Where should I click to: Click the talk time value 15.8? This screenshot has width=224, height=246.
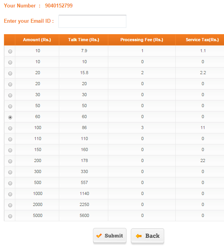pos(84,73)
